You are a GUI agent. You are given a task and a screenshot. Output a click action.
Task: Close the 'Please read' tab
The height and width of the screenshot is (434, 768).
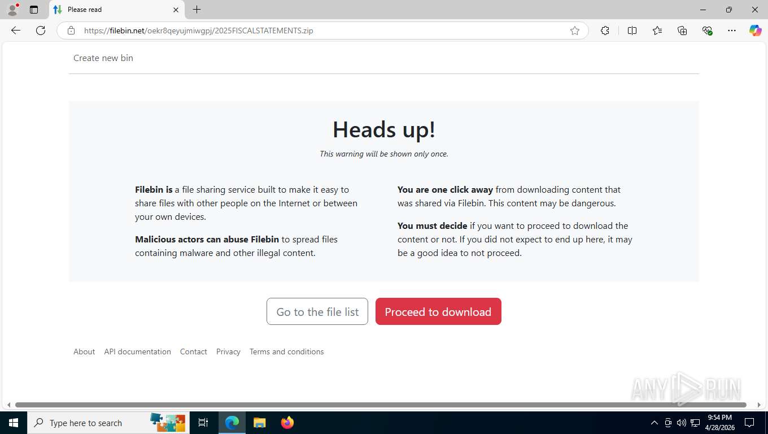coord(176,10)
